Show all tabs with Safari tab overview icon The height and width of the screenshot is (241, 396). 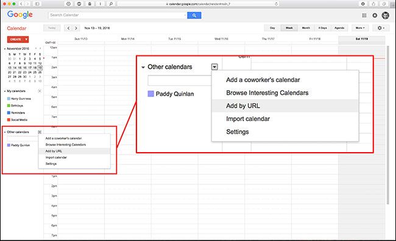tap(384, 4)
